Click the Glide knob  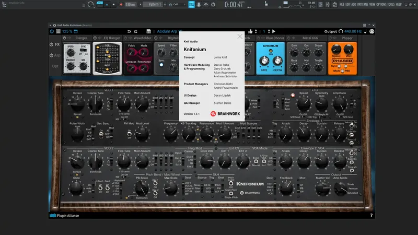[x=76, y=188]
